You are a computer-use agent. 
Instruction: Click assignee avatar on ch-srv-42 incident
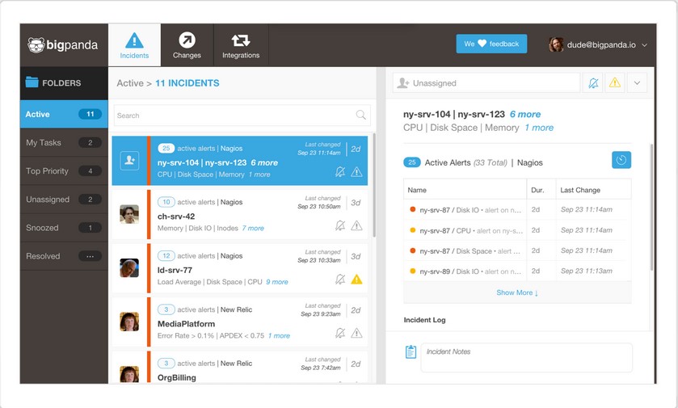pos(129,214)
